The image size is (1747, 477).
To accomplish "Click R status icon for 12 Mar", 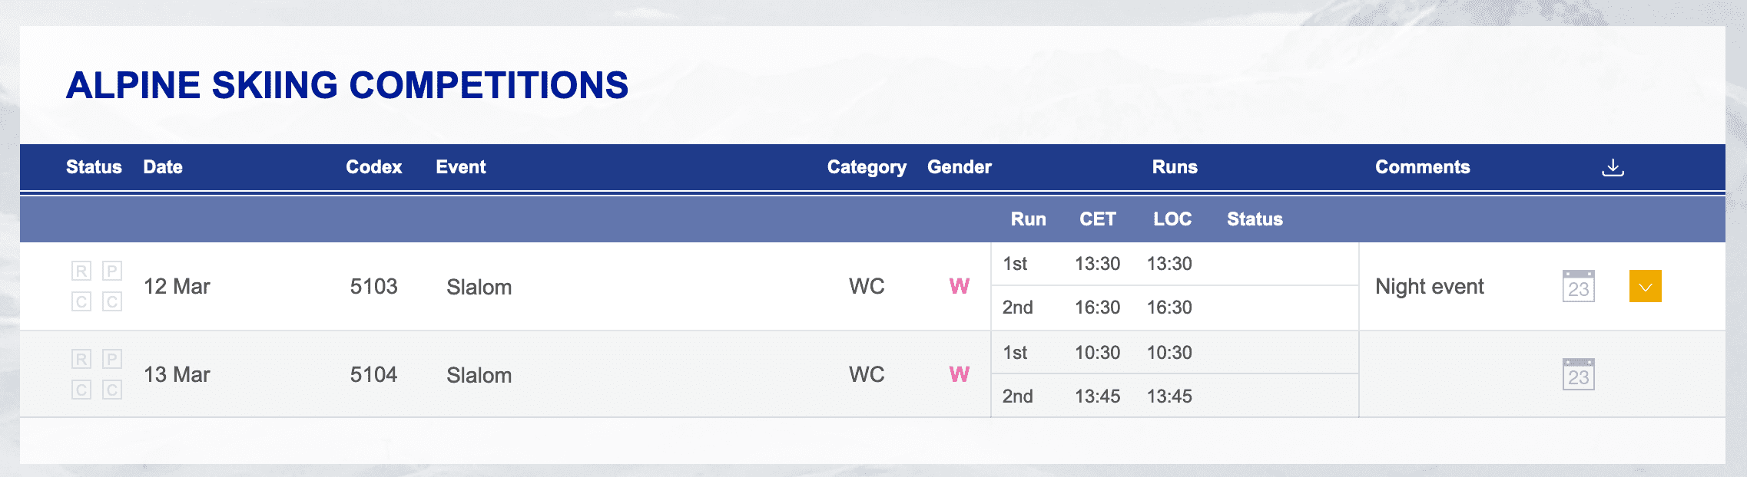I will 81,271.
